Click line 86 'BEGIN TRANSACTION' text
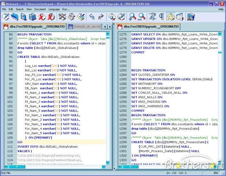The width and height of the screenshot is (226, 176). tap(34, 34)
